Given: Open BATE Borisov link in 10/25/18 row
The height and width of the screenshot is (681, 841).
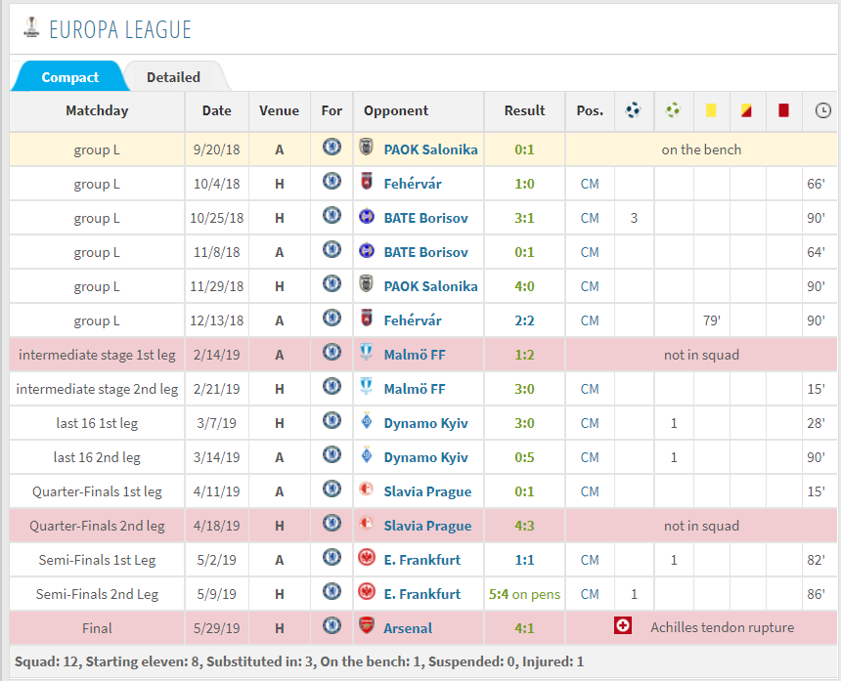Looking at the screenshot, I should 425,218.
